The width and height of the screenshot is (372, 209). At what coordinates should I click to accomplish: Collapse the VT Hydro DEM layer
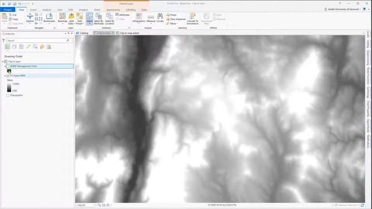[x=5, y=75]
